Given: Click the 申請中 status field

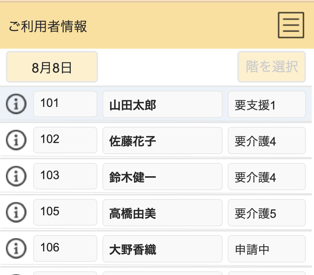Looking at the screenshot, I should tap(266, 249).
